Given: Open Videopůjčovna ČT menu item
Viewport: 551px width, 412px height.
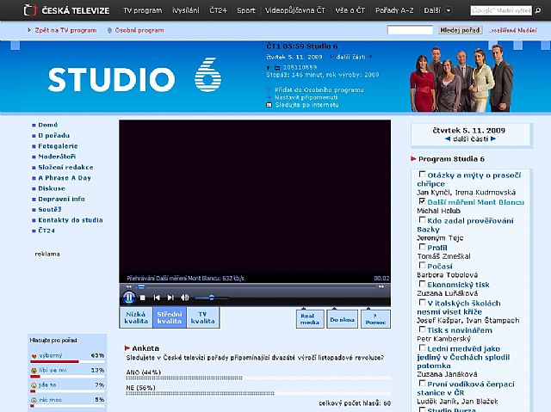Looking at the screenshot, I should 295,10.
